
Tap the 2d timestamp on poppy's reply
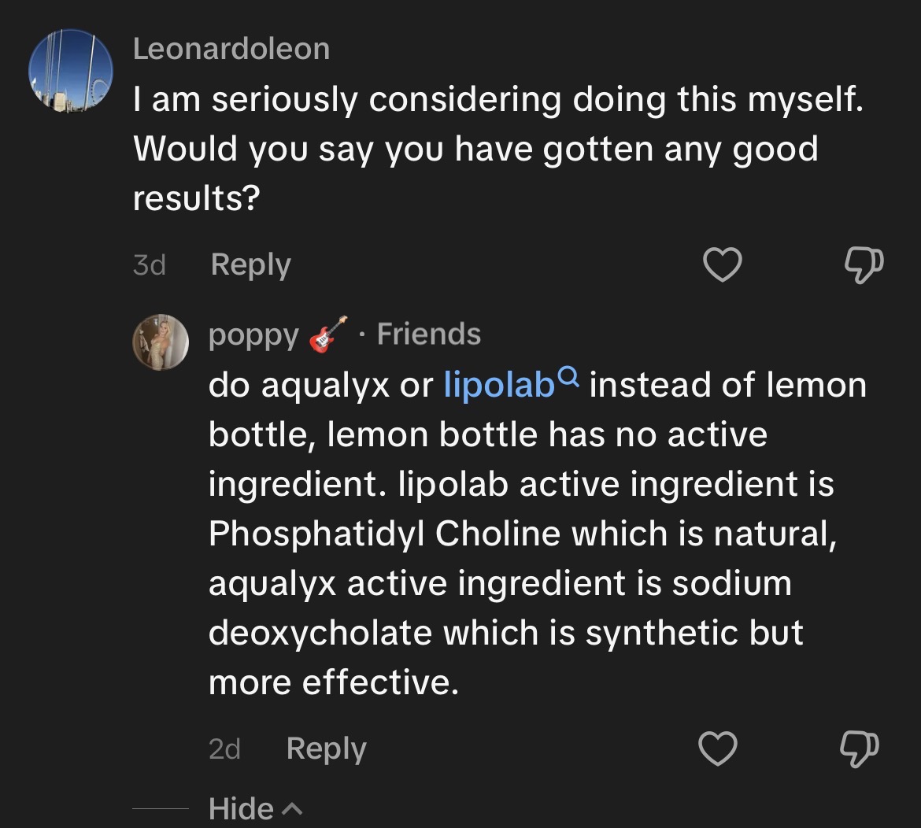click(224, 749)
